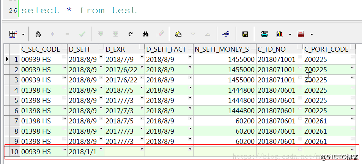Viewport: 362px width, 164px height.
Task: Click the floppy disk save icon
Action: (245, 34)
